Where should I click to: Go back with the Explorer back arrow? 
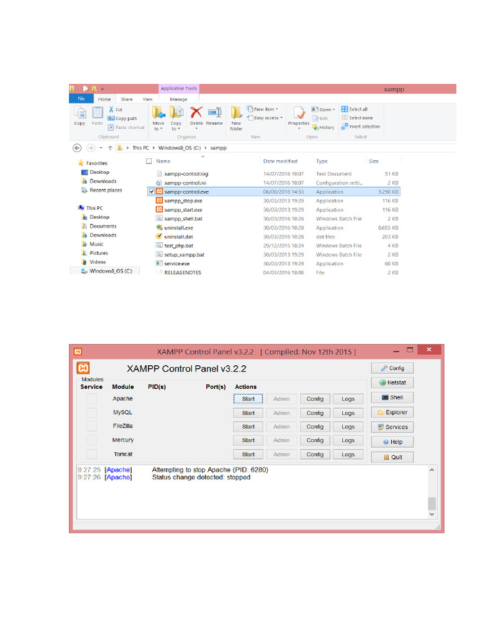(x=77, y=148)
